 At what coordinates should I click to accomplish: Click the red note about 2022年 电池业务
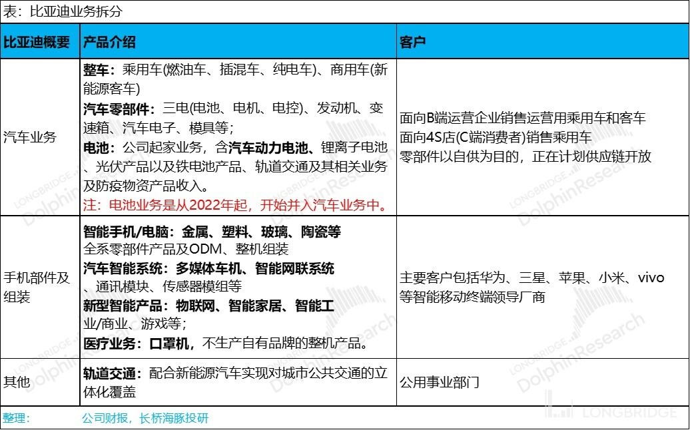(235, 205)
